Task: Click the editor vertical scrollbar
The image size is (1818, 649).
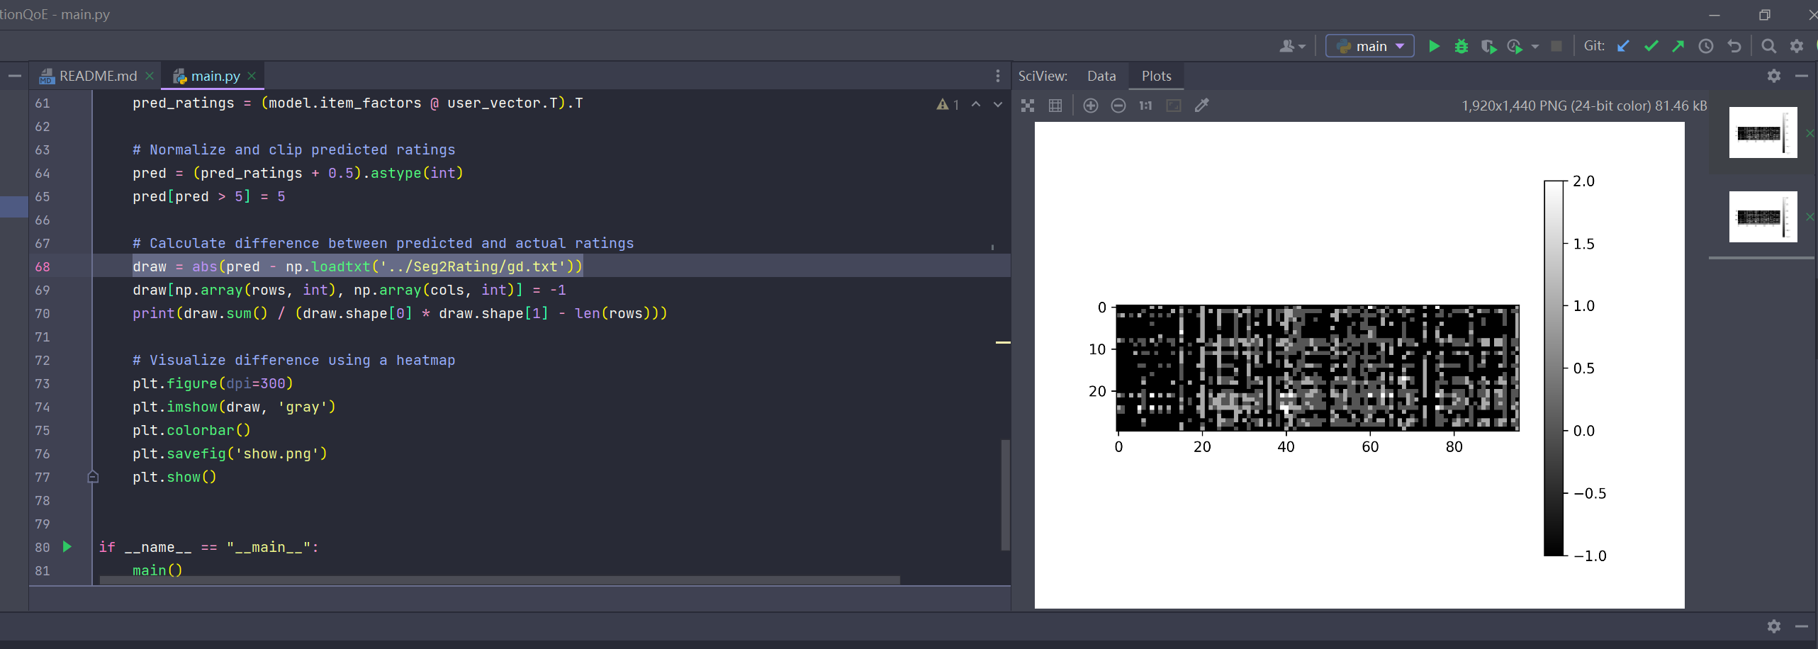Action: 1005,495
